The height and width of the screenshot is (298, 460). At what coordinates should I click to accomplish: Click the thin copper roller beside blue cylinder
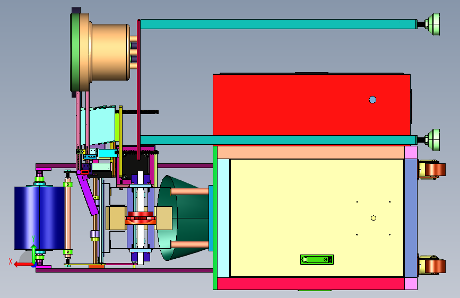pos(68,218)
